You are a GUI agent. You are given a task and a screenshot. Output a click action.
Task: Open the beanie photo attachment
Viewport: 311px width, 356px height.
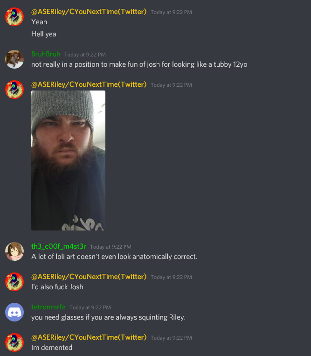(x=68, y=161)
